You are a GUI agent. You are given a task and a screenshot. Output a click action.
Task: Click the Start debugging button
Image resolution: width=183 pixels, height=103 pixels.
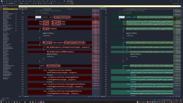[35, 3]
